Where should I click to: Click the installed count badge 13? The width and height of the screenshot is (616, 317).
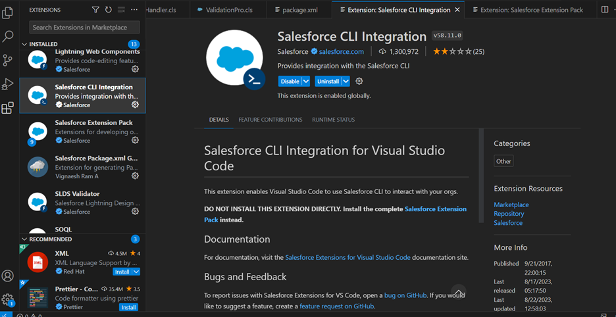(x=134, y=44)
